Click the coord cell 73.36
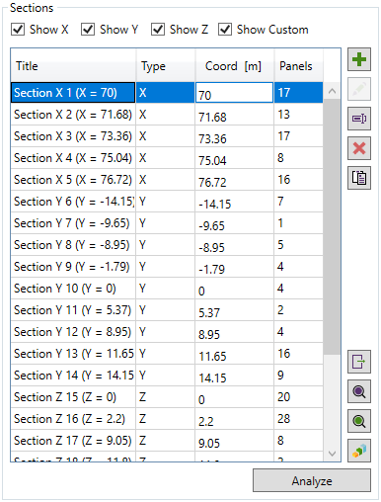 234,136
